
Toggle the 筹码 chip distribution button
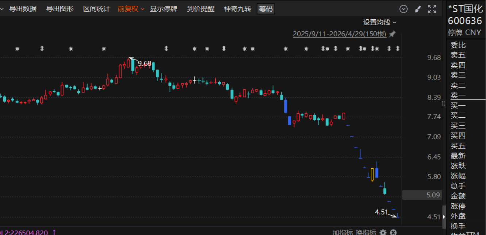click(266, 9)
